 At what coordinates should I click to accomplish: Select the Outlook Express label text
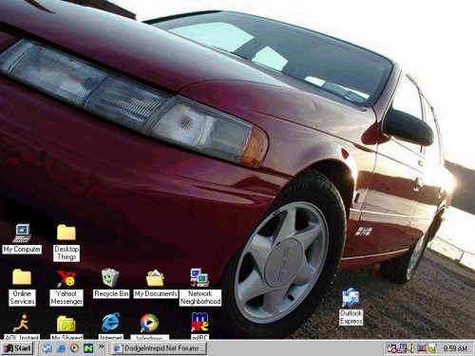[351, 317]
